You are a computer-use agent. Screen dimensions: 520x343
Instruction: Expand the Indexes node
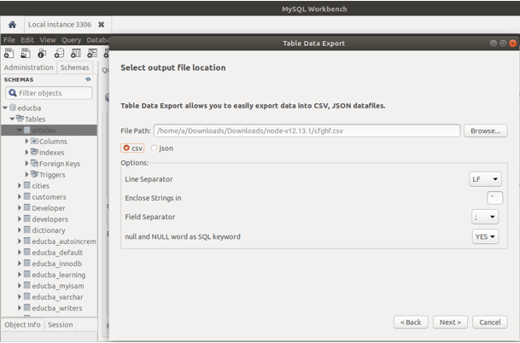tap(26, 152)
